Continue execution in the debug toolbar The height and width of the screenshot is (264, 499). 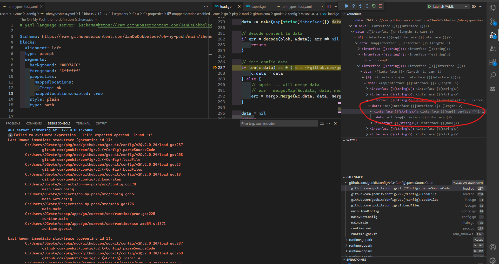pos(347,6)
